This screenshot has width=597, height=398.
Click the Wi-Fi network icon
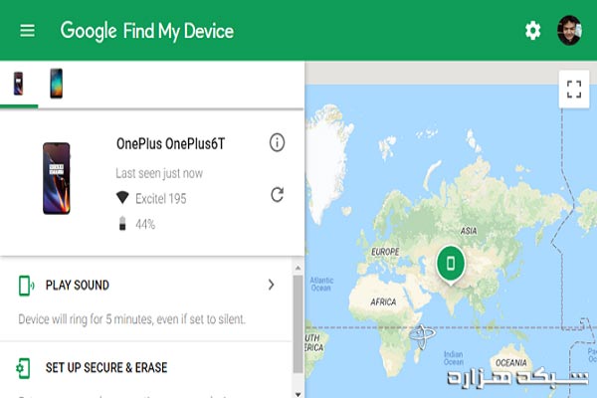(122, 198)
